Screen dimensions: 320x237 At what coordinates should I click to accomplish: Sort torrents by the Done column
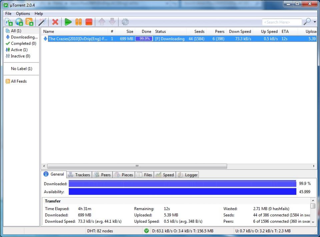[x=144, y=32]
